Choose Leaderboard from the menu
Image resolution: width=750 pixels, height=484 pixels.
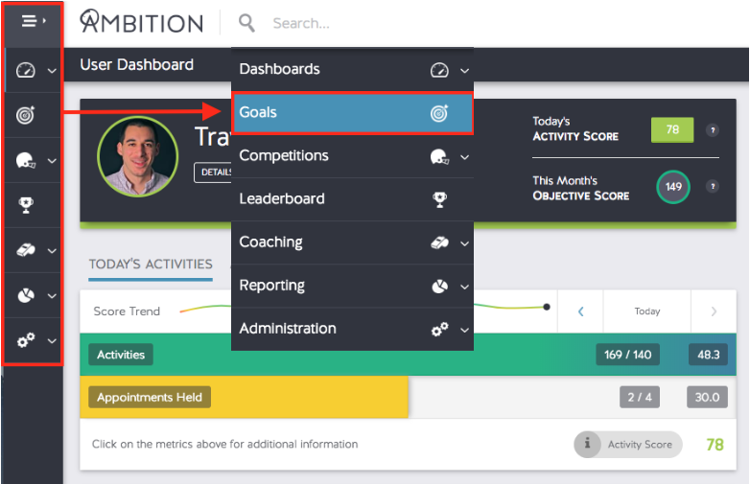(x=353, y=199)
